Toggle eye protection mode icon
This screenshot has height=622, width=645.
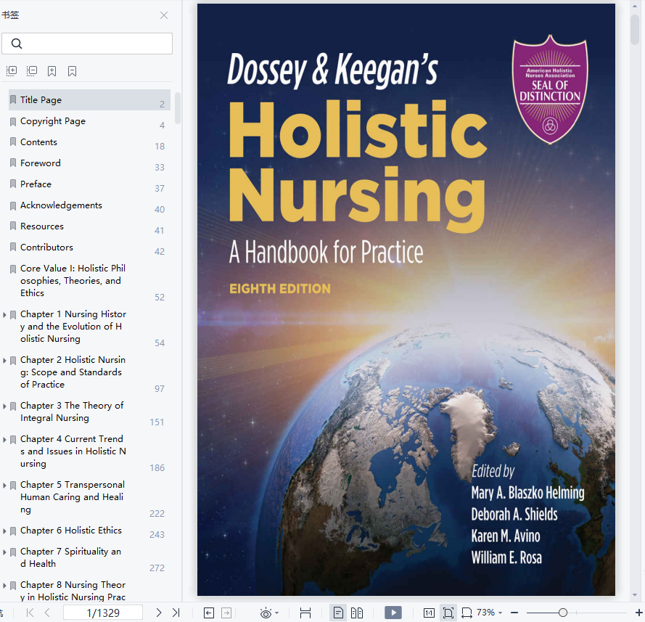pos(266,613)
